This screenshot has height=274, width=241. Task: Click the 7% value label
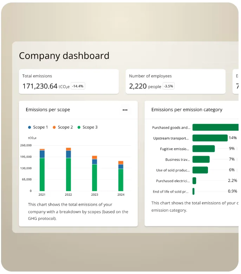click(232, 159)
